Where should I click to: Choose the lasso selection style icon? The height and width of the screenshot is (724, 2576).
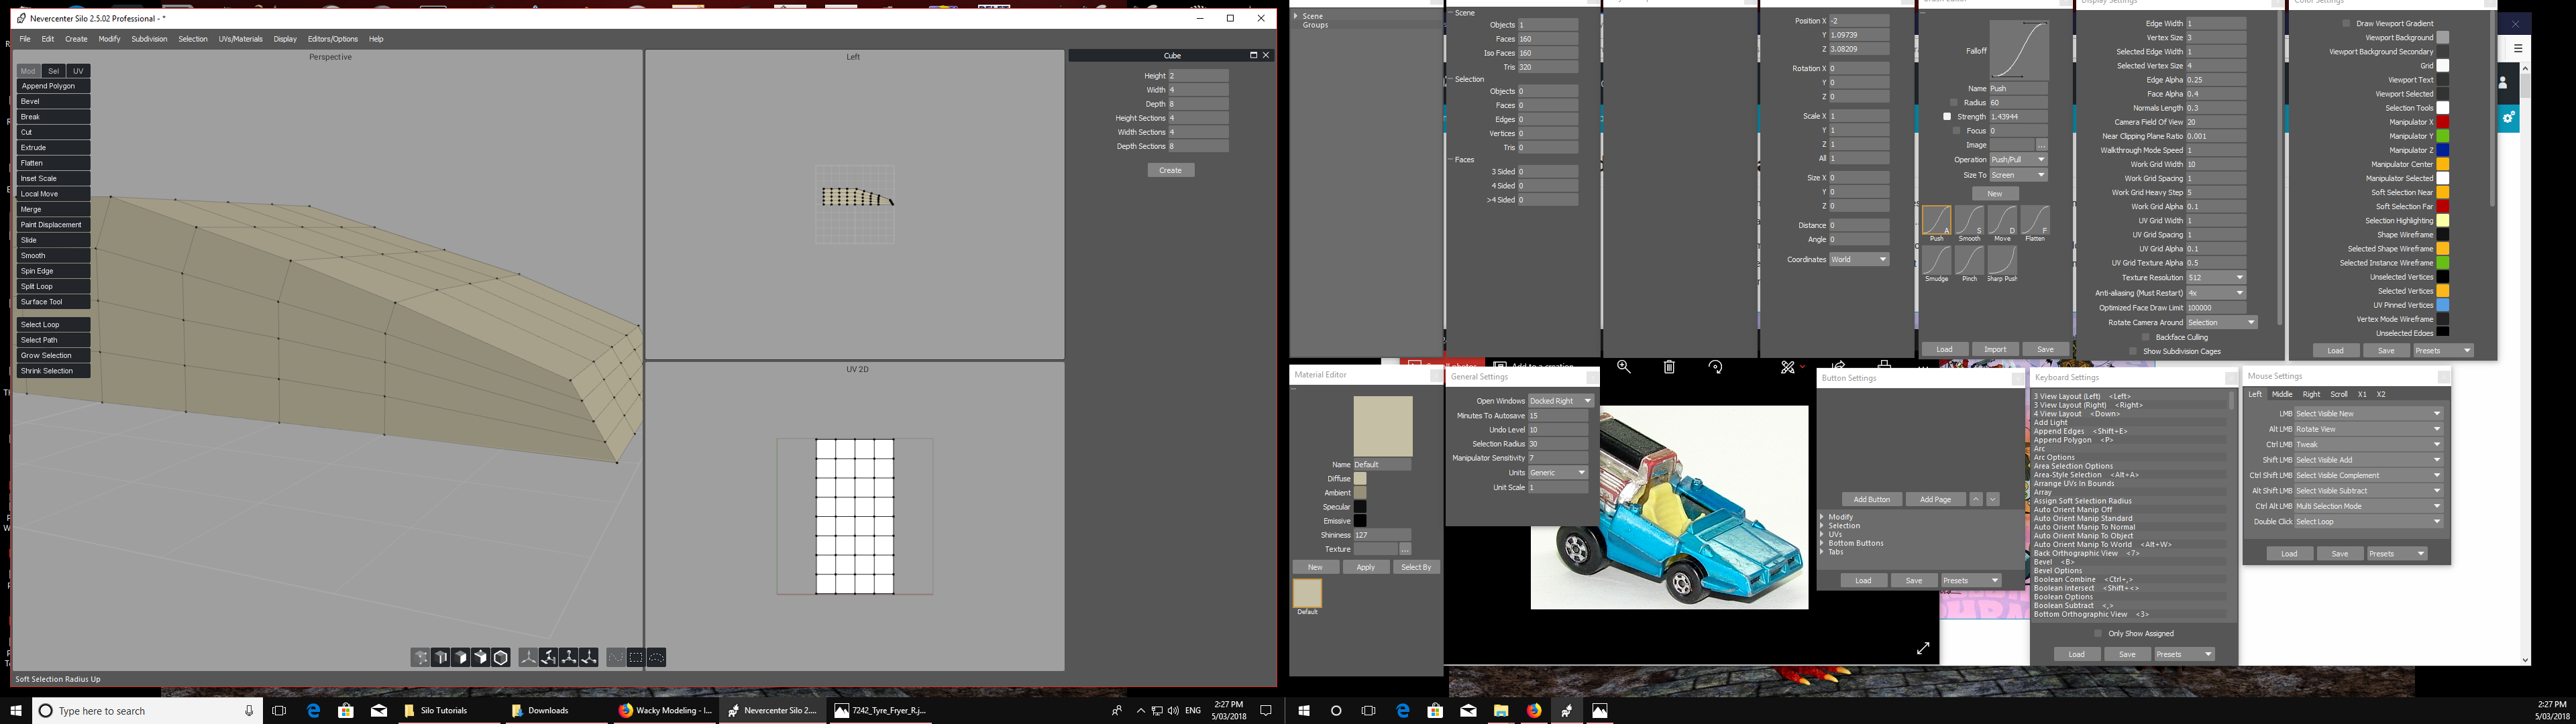[x=656, y=658]
